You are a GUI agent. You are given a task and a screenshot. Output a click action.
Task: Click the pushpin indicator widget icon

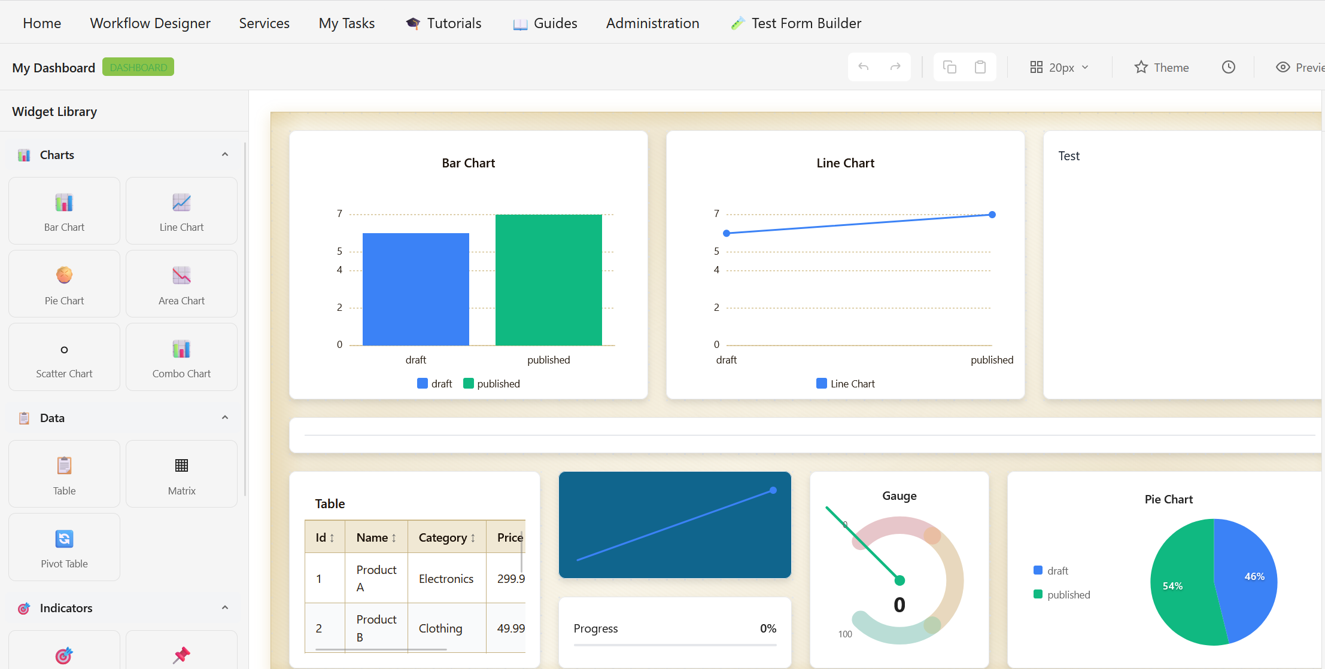click(x=181, y=655)
